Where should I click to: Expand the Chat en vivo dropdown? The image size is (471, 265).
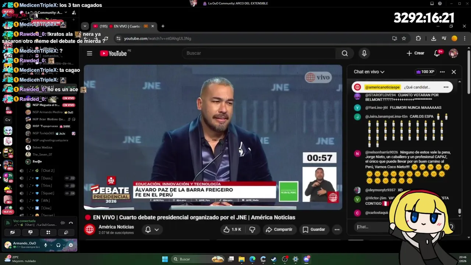tap(369, 72)
